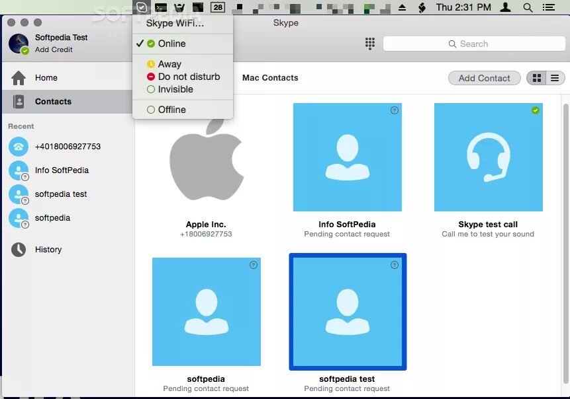Click the contacts list vertical scrollbar
The width and height of the screenshot is (570, 399).
(565, 243)
